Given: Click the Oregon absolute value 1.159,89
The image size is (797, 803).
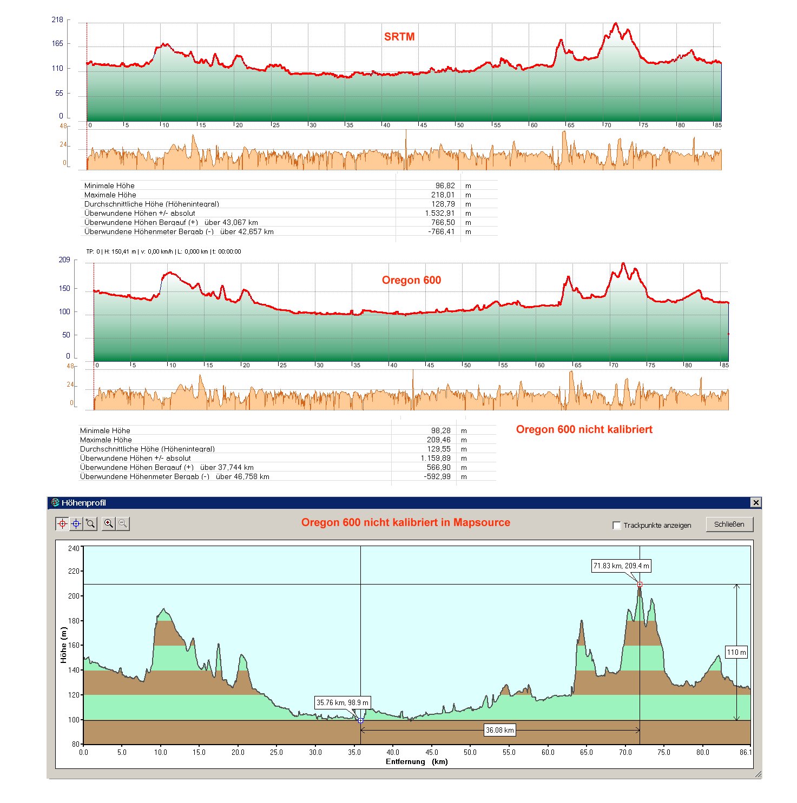Looking at the screenshot, I should [436, 458].
